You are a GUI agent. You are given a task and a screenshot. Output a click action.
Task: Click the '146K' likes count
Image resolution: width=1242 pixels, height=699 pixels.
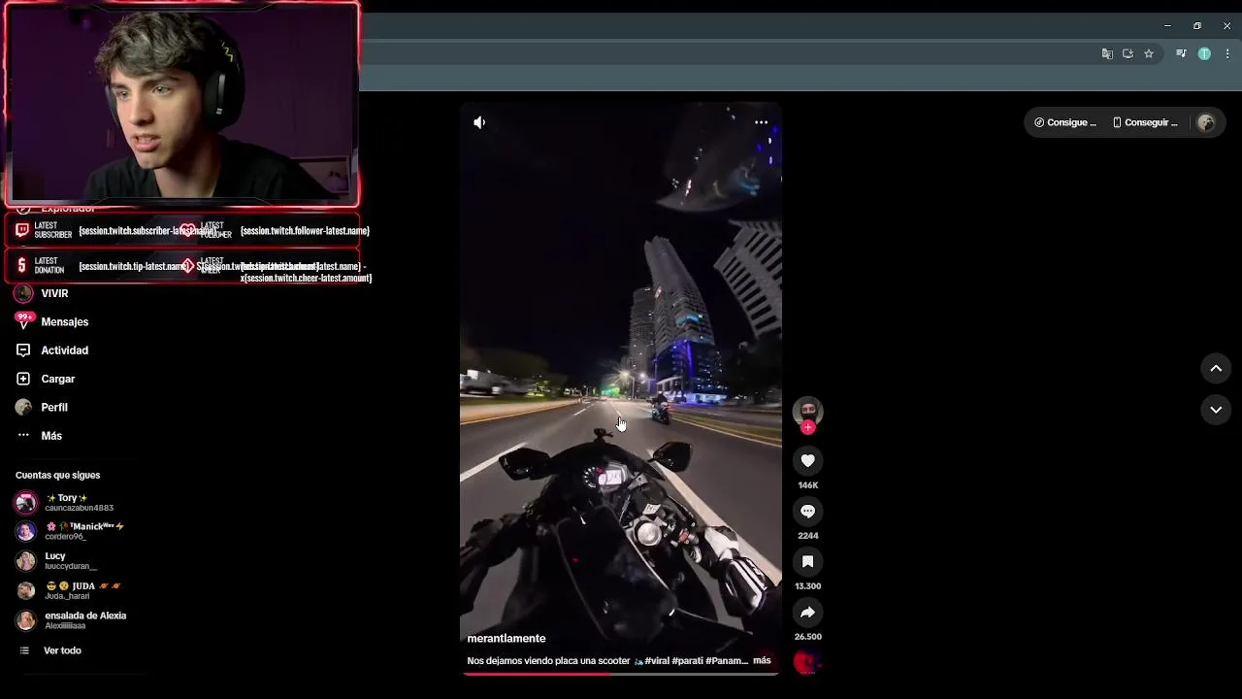pos(807,485)
